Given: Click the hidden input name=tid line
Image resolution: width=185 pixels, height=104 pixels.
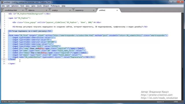Looking at the screenshot, I should point(32,40).
